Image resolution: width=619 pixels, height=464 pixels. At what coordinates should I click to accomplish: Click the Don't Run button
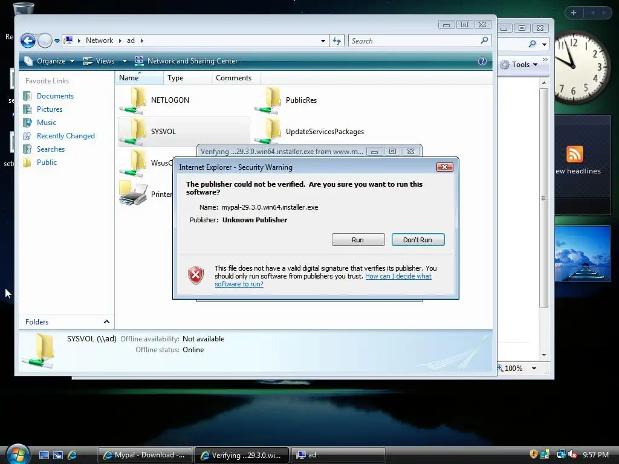[x=418, y=239]
